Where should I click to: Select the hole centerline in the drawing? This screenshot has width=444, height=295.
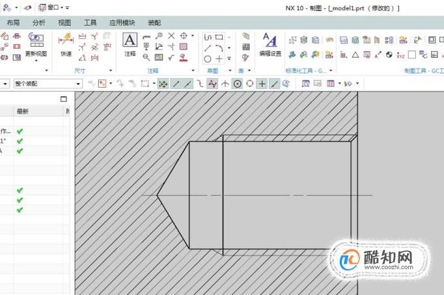tap(257, 195)
